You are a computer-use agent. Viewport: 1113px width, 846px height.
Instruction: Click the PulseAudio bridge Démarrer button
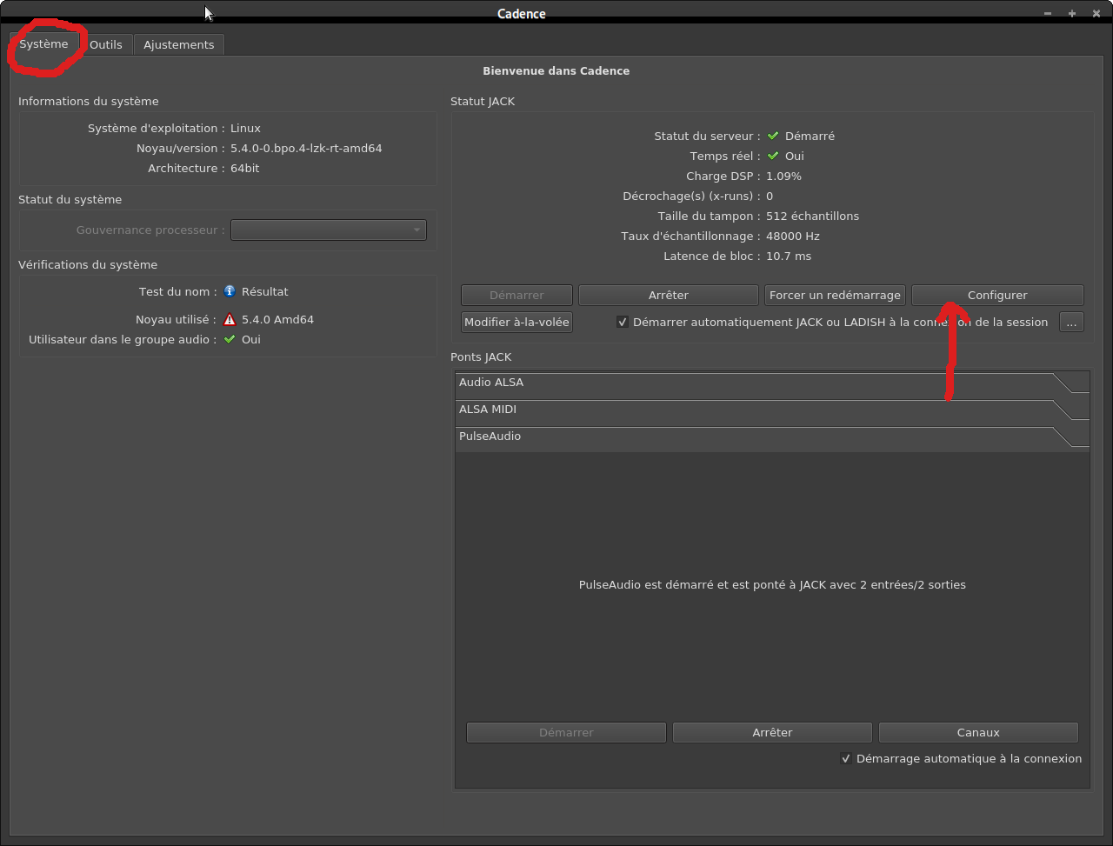click(x=566, y=732)
